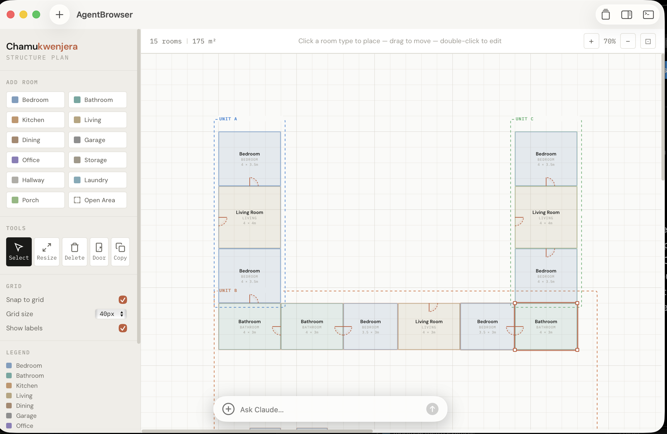The image size is (667, 434).
Task: Click the Kitchen color swatch in the legend
Action: 9,386
